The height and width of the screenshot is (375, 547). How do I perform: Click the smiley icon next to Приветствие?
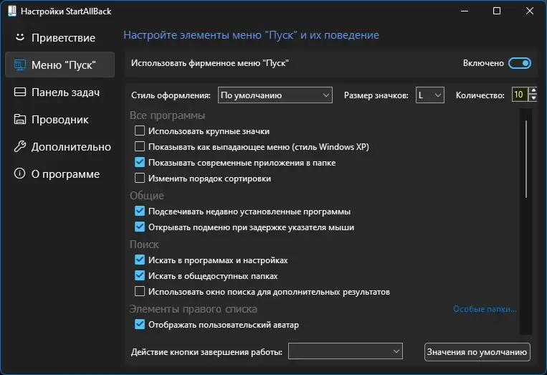(20, 37)
